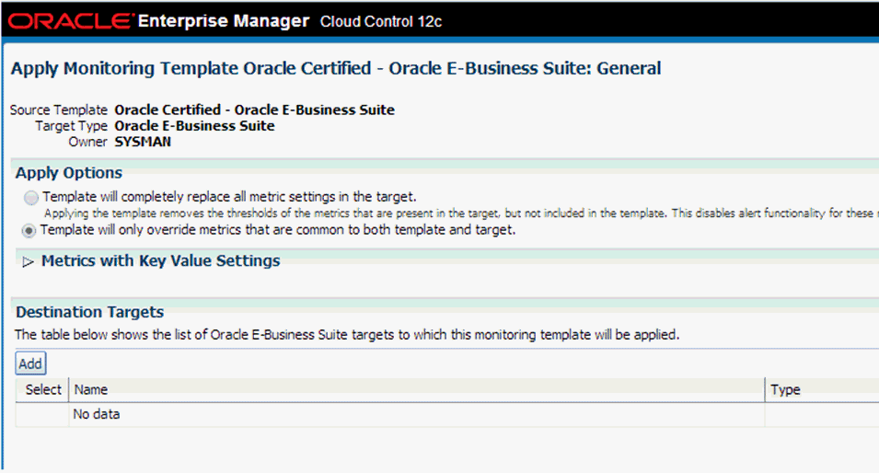Click the Apply Options section header
This screenshot has height=473, width=879.
(69, 173)
